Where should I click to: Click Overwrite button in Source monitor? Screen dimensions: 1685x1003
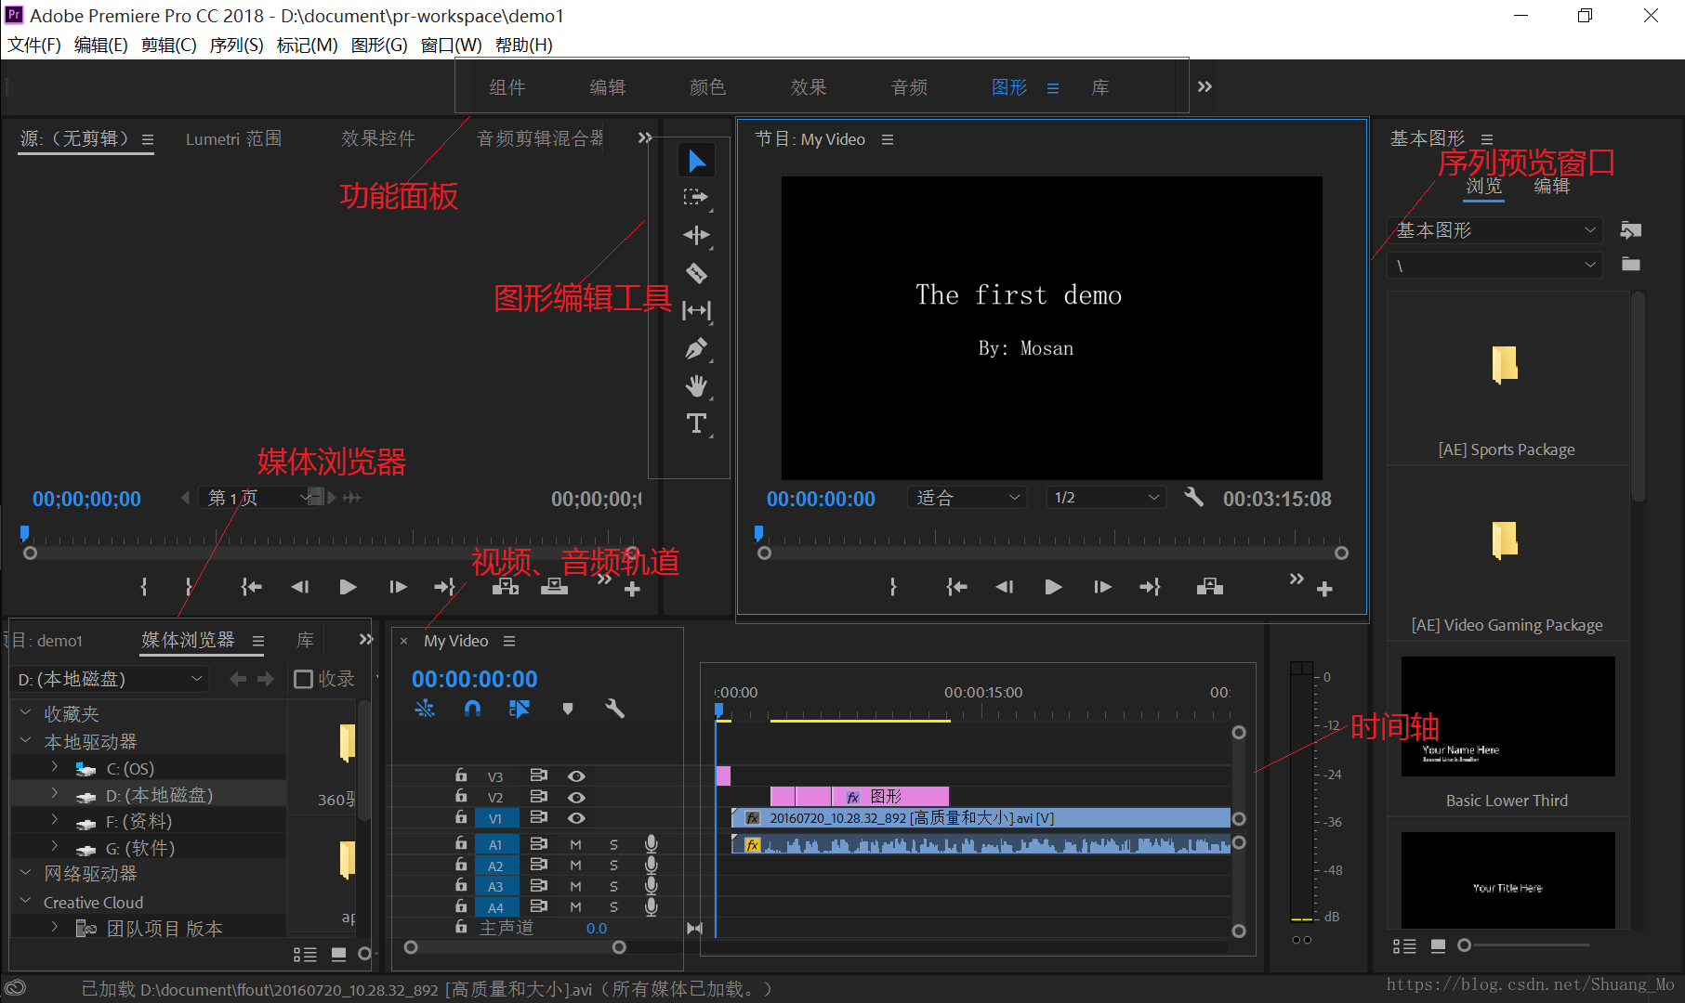pos(554,587)
